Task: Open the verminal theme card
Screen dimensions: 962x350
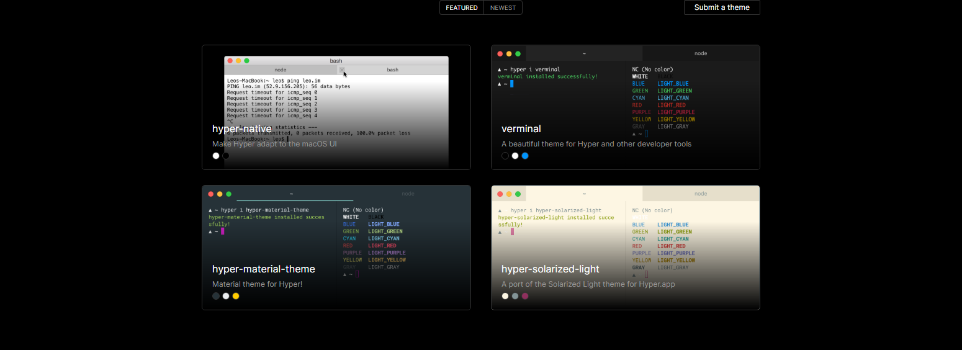Action: coord(626,107)
